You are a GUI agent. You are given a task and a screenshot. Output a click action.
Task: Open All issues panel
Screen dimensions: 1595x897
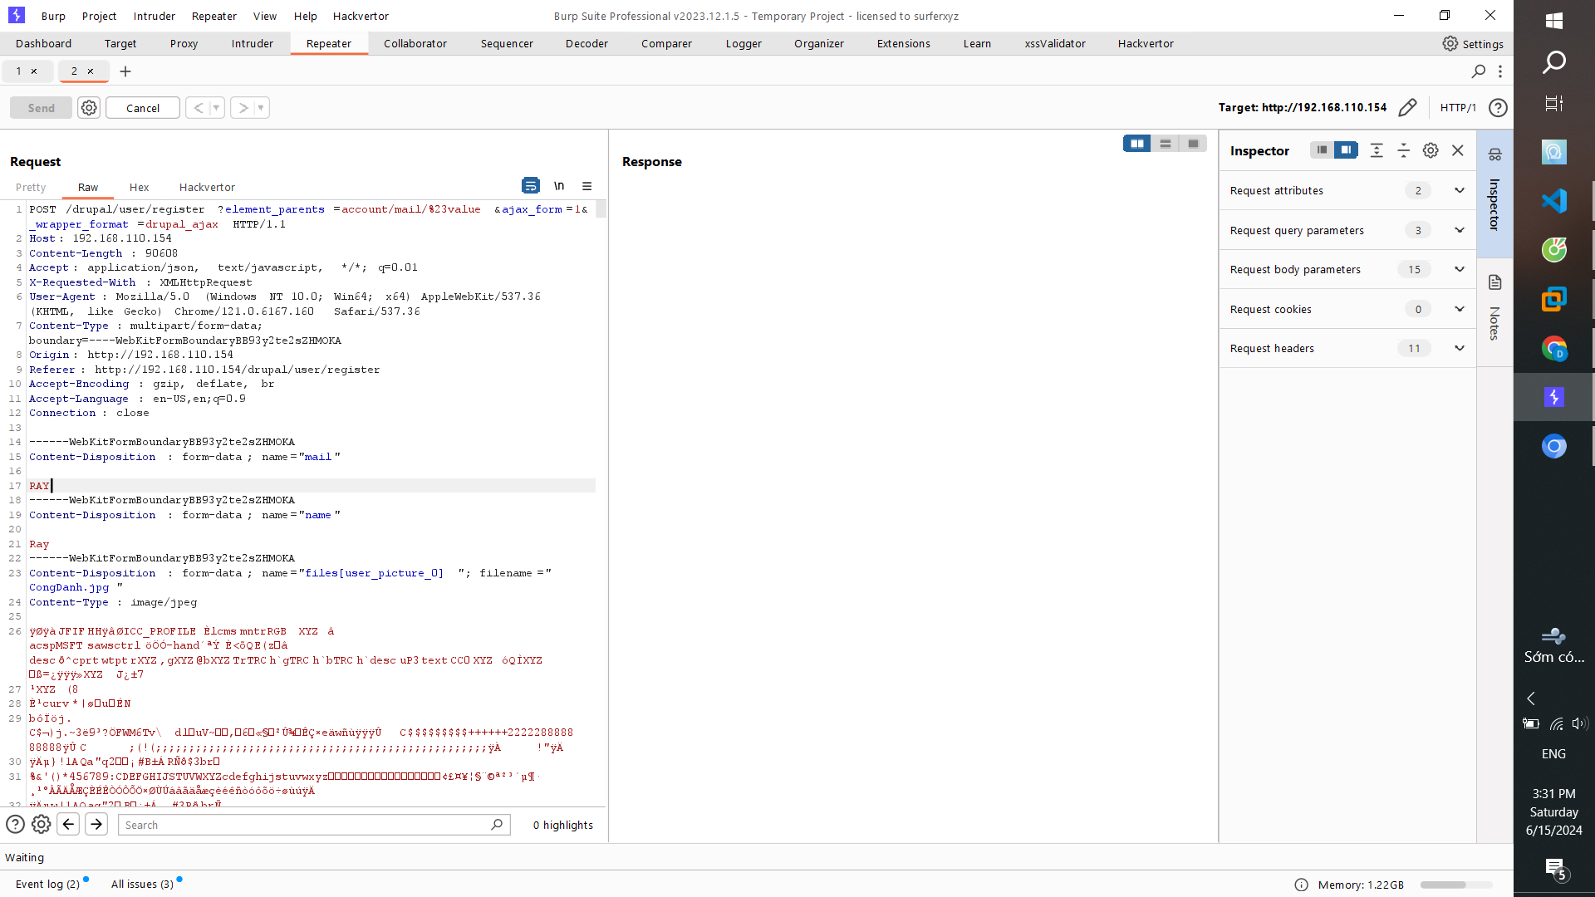tap(142, 885)
